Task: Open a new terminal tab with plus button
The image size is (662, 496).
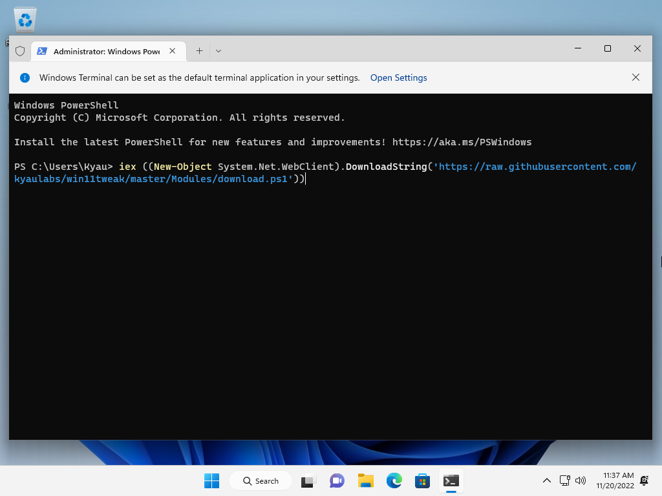Action: click(199, 51)
